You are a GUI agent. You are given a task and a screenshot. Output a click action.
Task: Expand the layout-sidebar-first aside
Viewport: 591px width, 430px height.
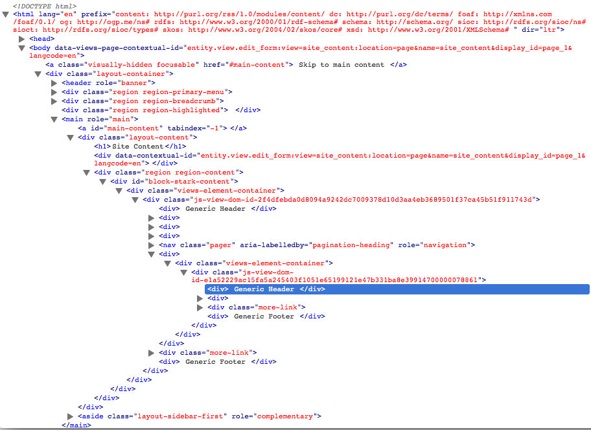[70, 416]
